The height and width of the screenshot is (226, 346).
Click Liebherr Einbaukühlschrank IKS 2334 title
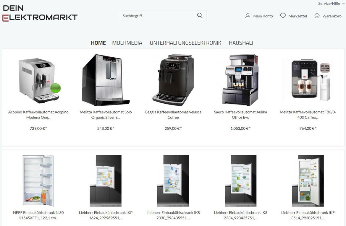(x=240, y=215)
